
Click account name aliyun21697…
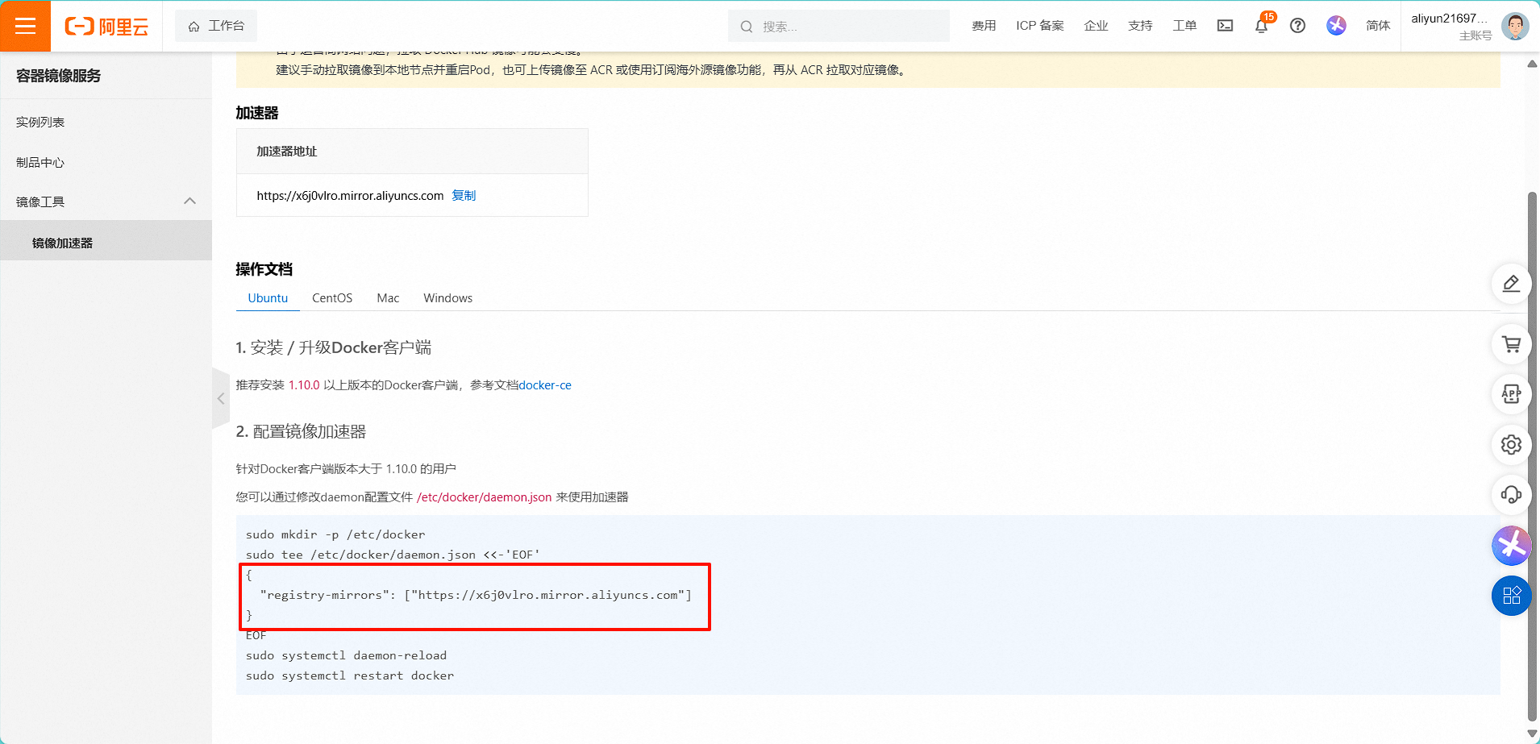[x=1449, y=19]
